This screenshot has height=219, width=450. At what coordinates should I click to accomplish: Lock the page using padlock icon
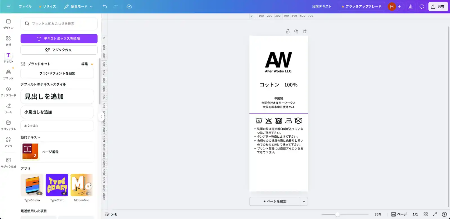[288, 31]
